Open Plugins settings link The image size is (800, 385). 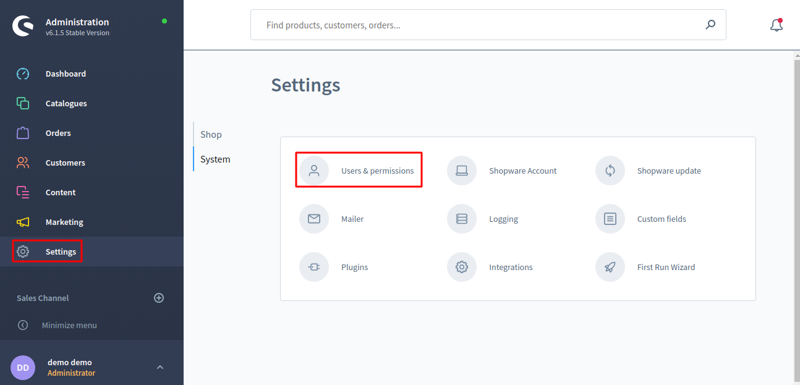click(354, 267)
